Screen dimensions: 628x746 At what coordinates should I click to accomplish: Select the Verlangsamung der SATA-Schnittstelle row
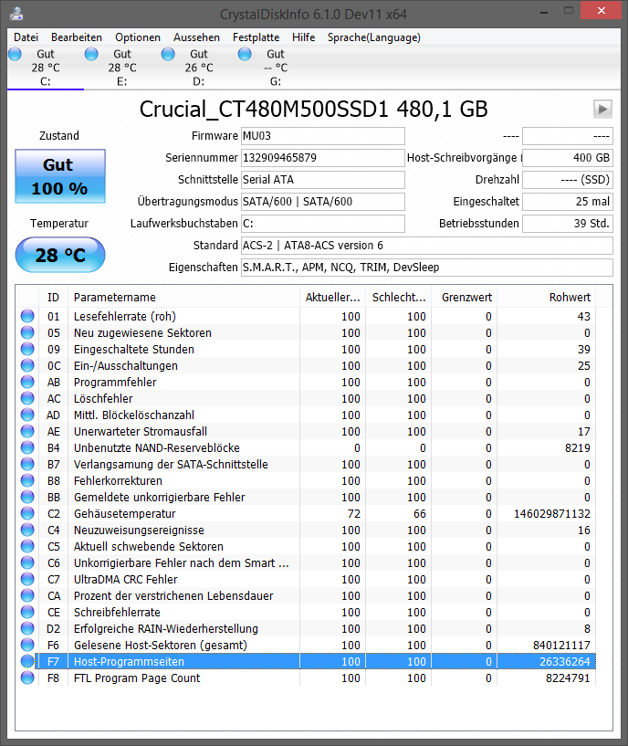[308, 465]
